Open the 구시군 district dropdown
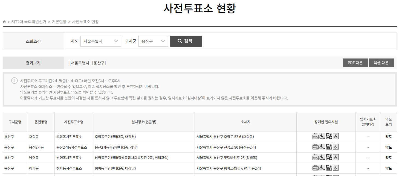 click(153, 41)
